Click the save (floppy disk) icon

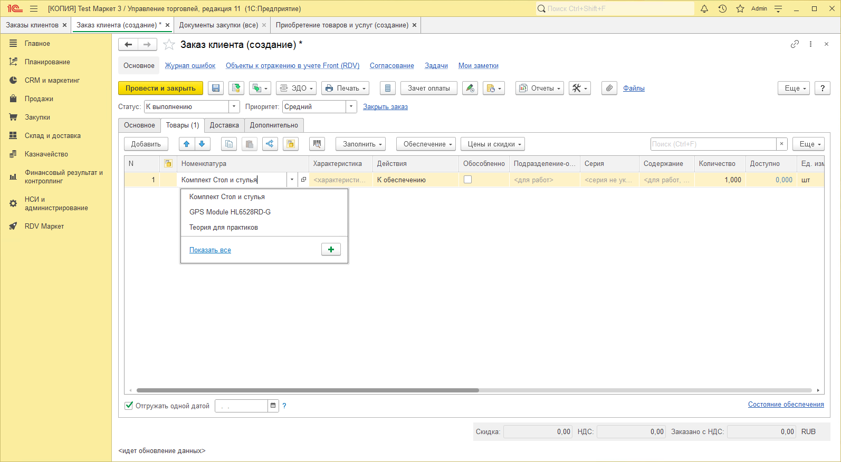(216, 89)
